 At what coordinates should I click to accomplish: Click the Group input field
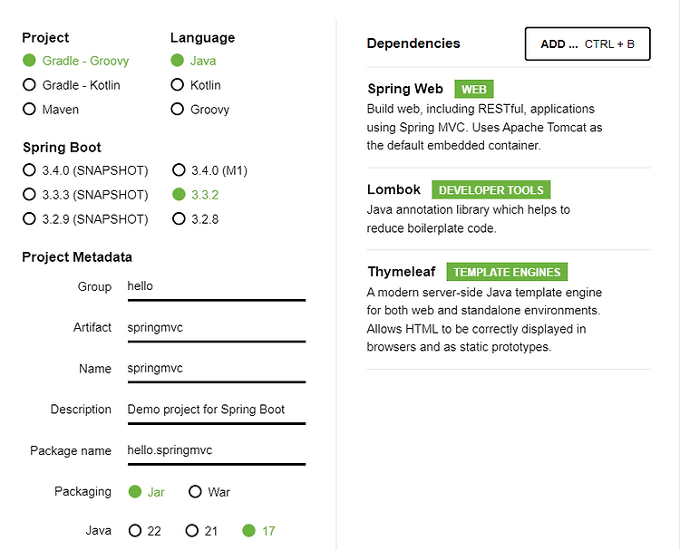coord(216,286)
